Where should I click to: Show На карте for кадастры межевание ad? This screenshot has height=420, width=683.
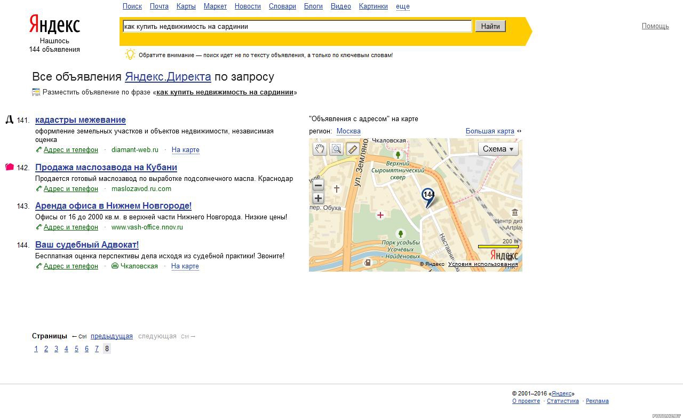[186, 150]
